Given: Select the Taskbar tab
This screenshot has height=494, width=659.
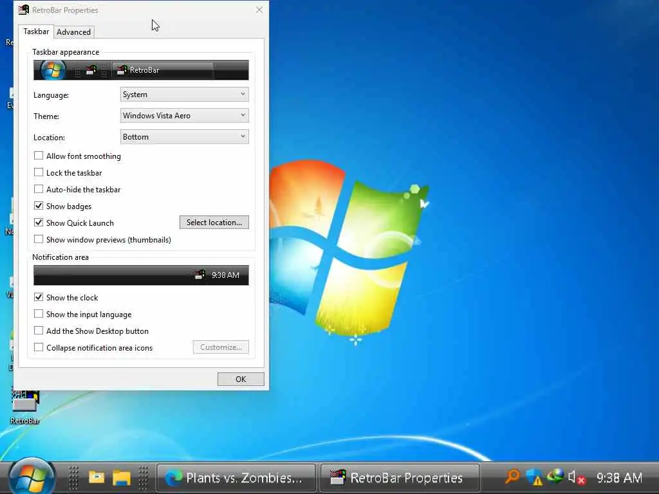Looking at the screenshot, I should coord(36,32).
